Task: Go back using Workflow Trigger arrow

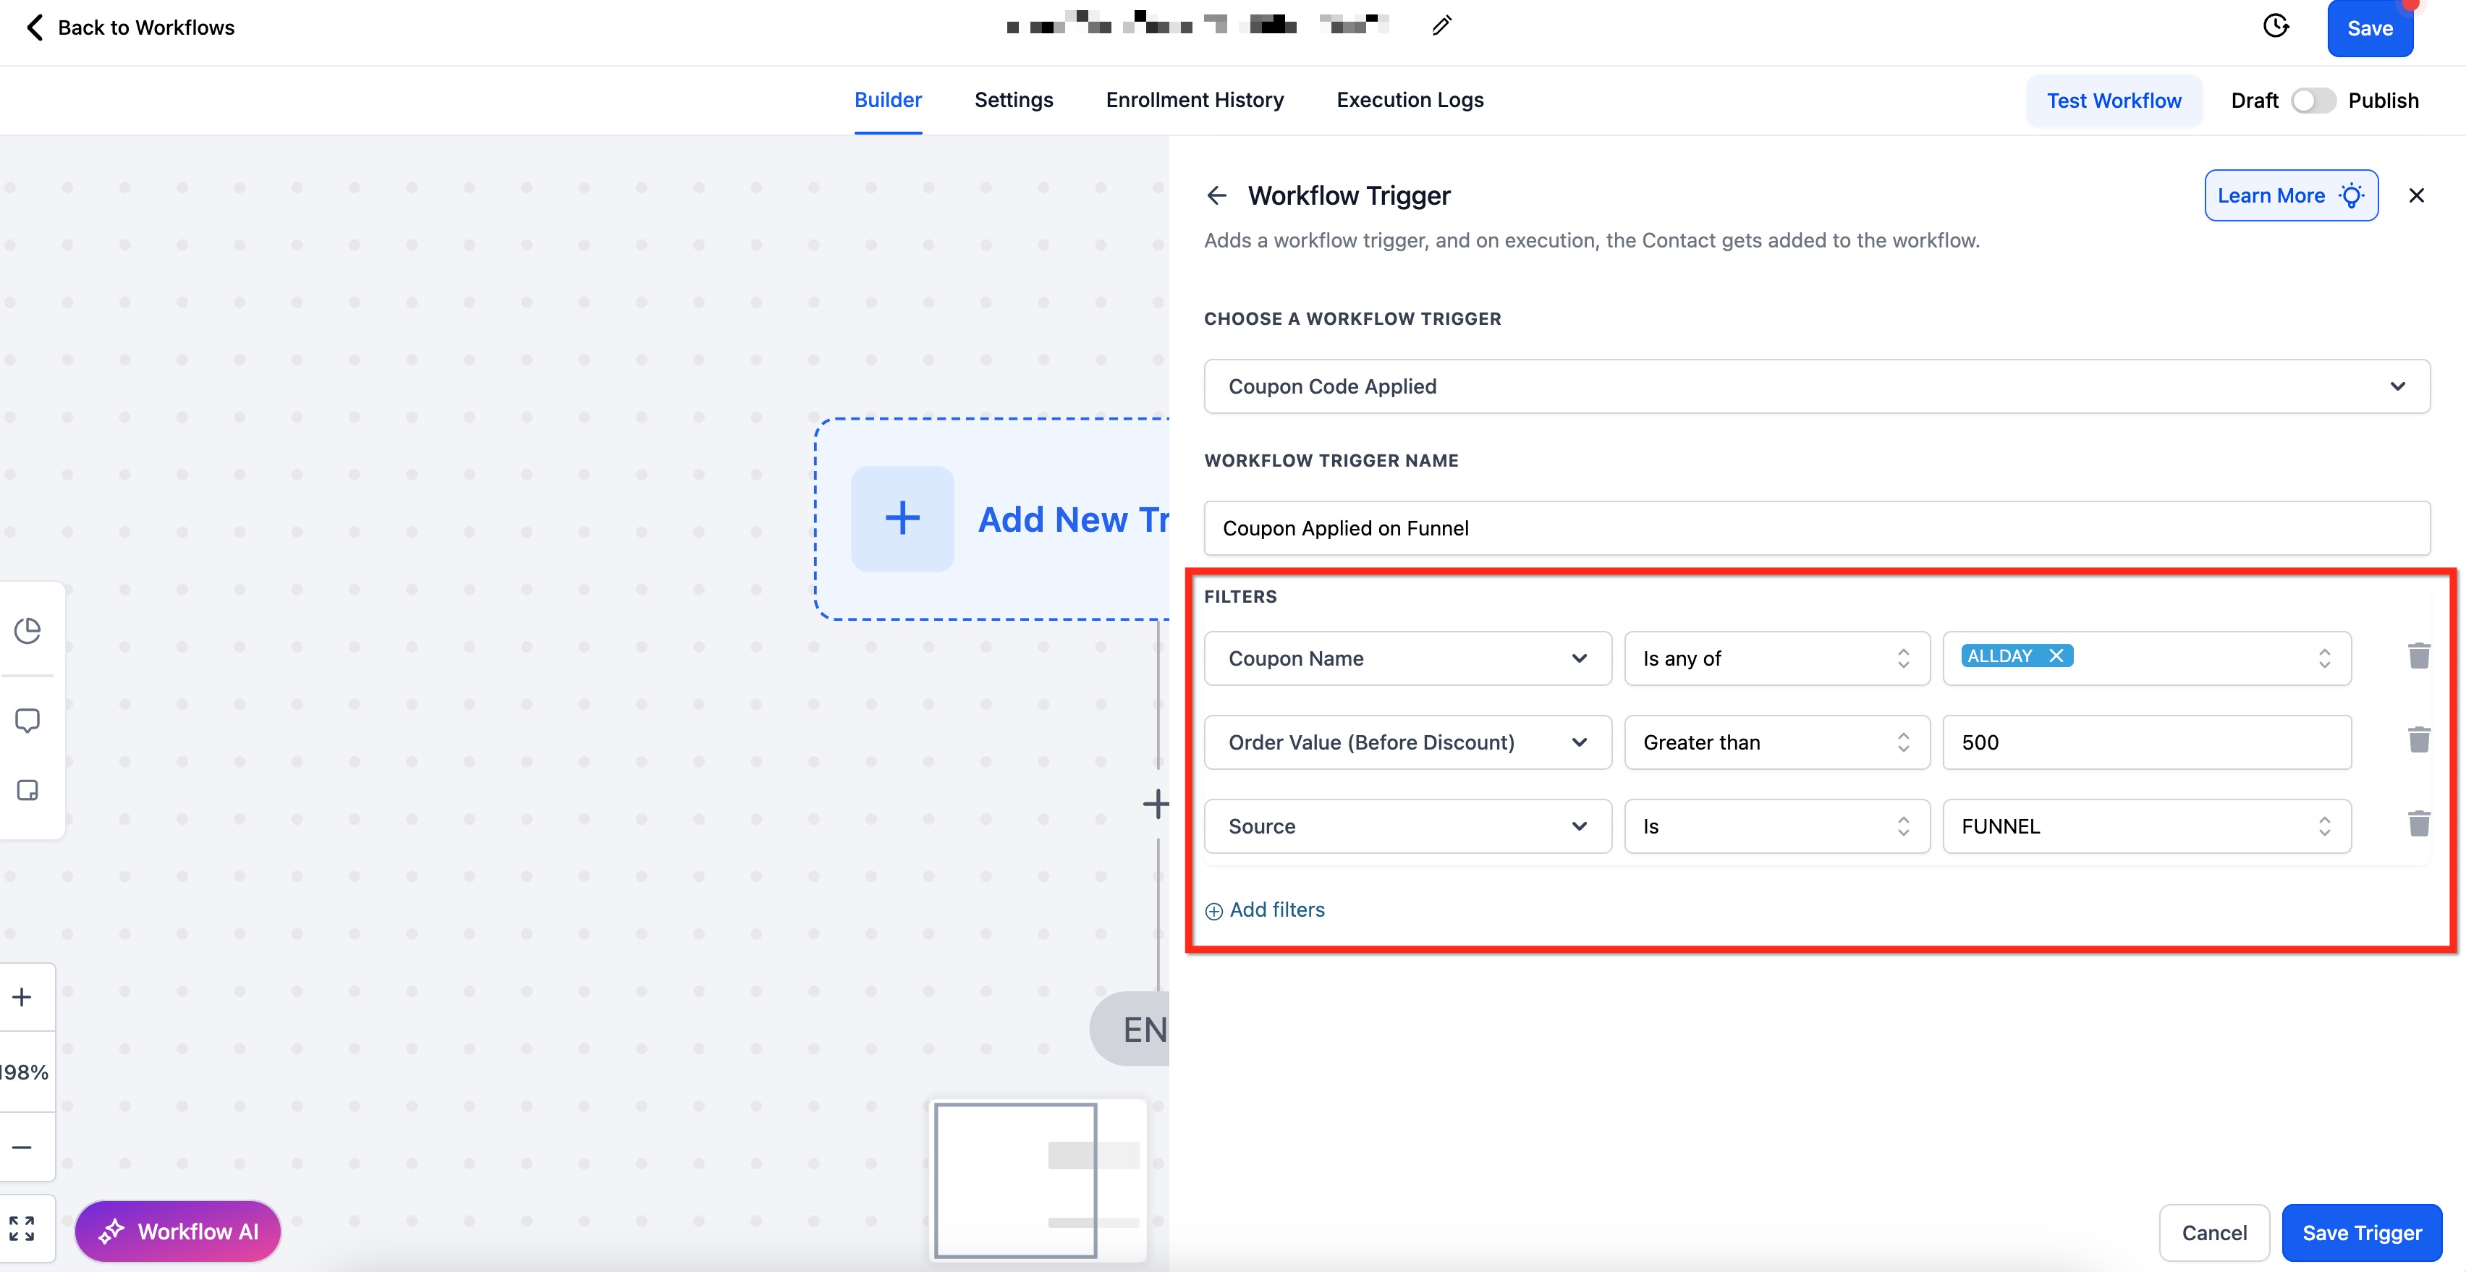Action: pyautogui.click(x=1216, y=196)
